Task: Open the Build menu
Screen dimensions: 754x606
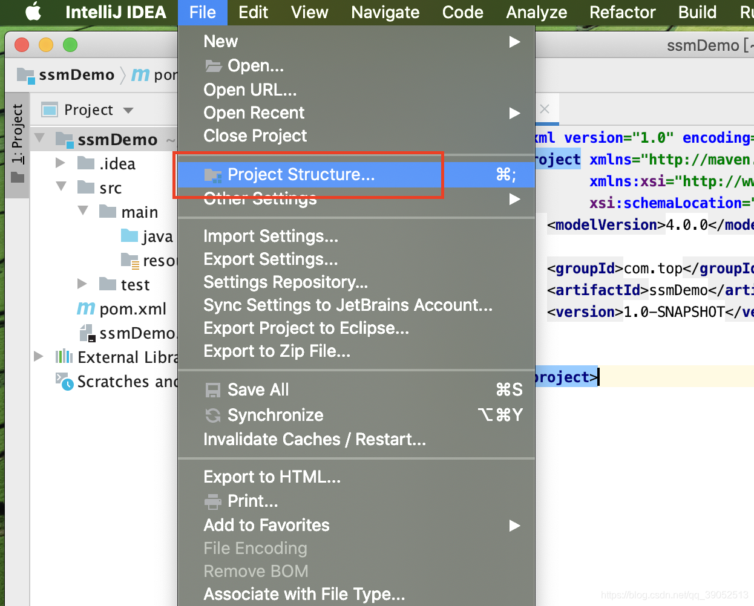Action: coord(697,12)
